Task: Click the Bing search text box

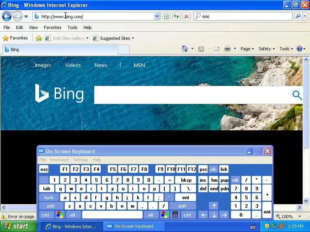Action: tap(192, 95)
